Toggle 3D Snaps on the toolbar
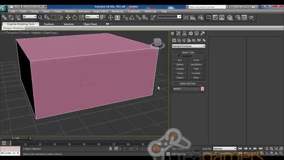 [125, 17]
